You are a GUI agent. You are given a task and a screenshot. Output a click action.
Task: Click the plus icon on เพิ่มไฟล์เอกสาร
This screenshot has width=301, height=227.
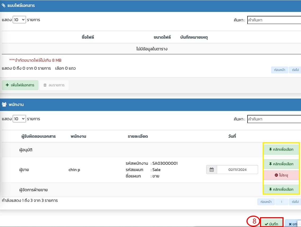7,85
